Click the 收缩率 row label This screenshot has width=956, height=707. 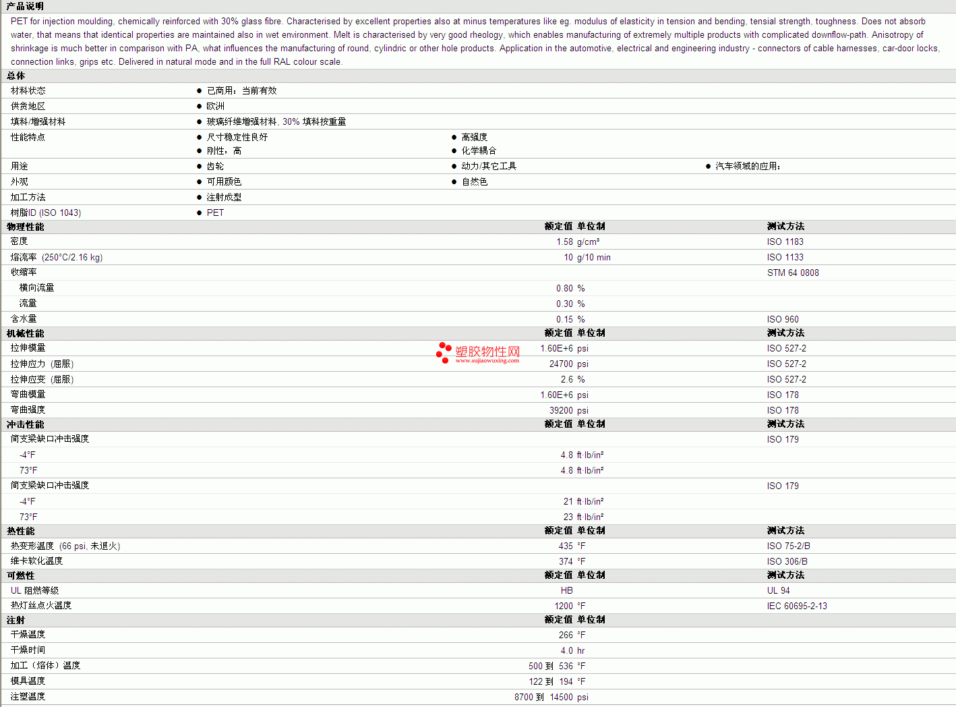[x=24, y=273]
